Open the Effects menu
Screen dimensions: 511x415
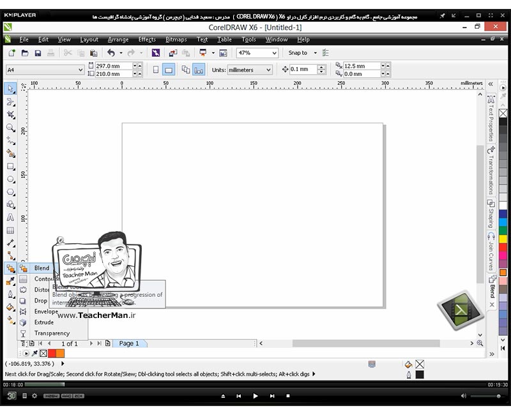[x=147, y=40]
